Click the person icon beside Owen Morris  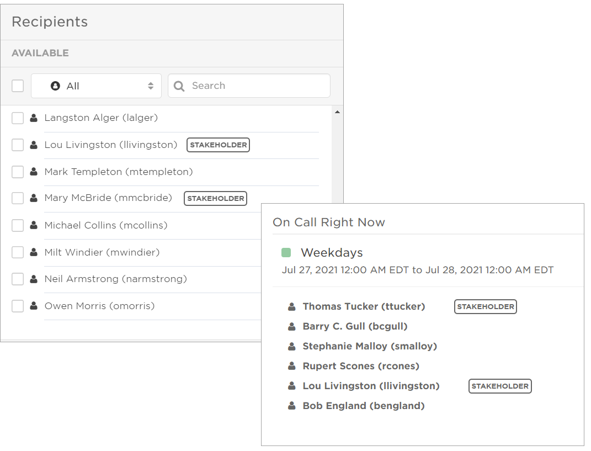[34, 306]
